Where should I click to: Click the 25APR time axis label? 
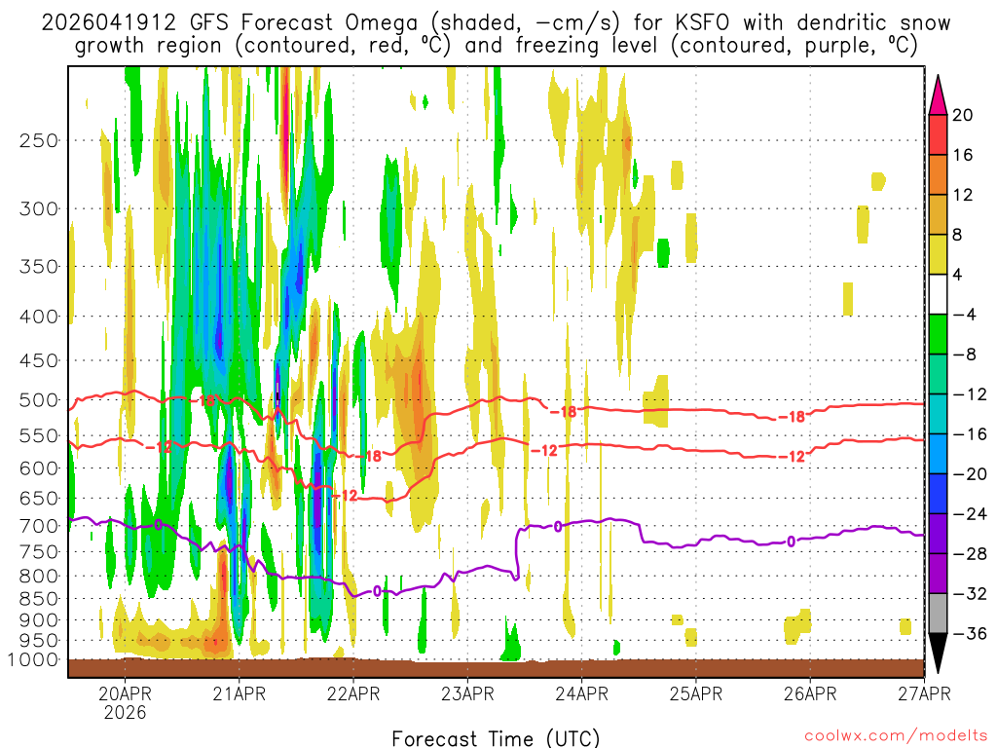(x=696, y=693)
